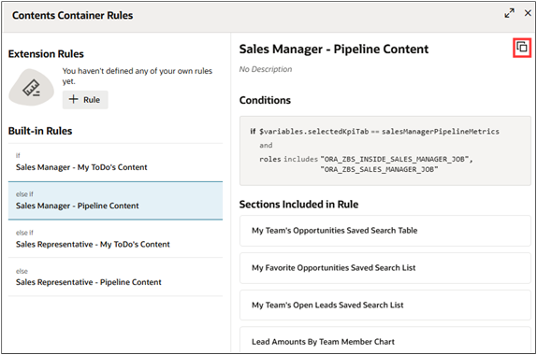537x355 pixels.
Task: Open Sales Representative - My ToDo's Content rule
Action: [115, 239]
